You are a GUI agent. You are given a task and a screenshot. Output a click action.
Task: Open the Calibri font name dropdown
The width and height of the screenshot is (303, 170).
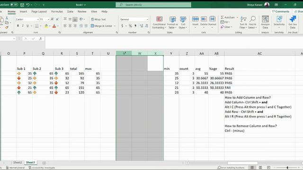coord(38,19)
